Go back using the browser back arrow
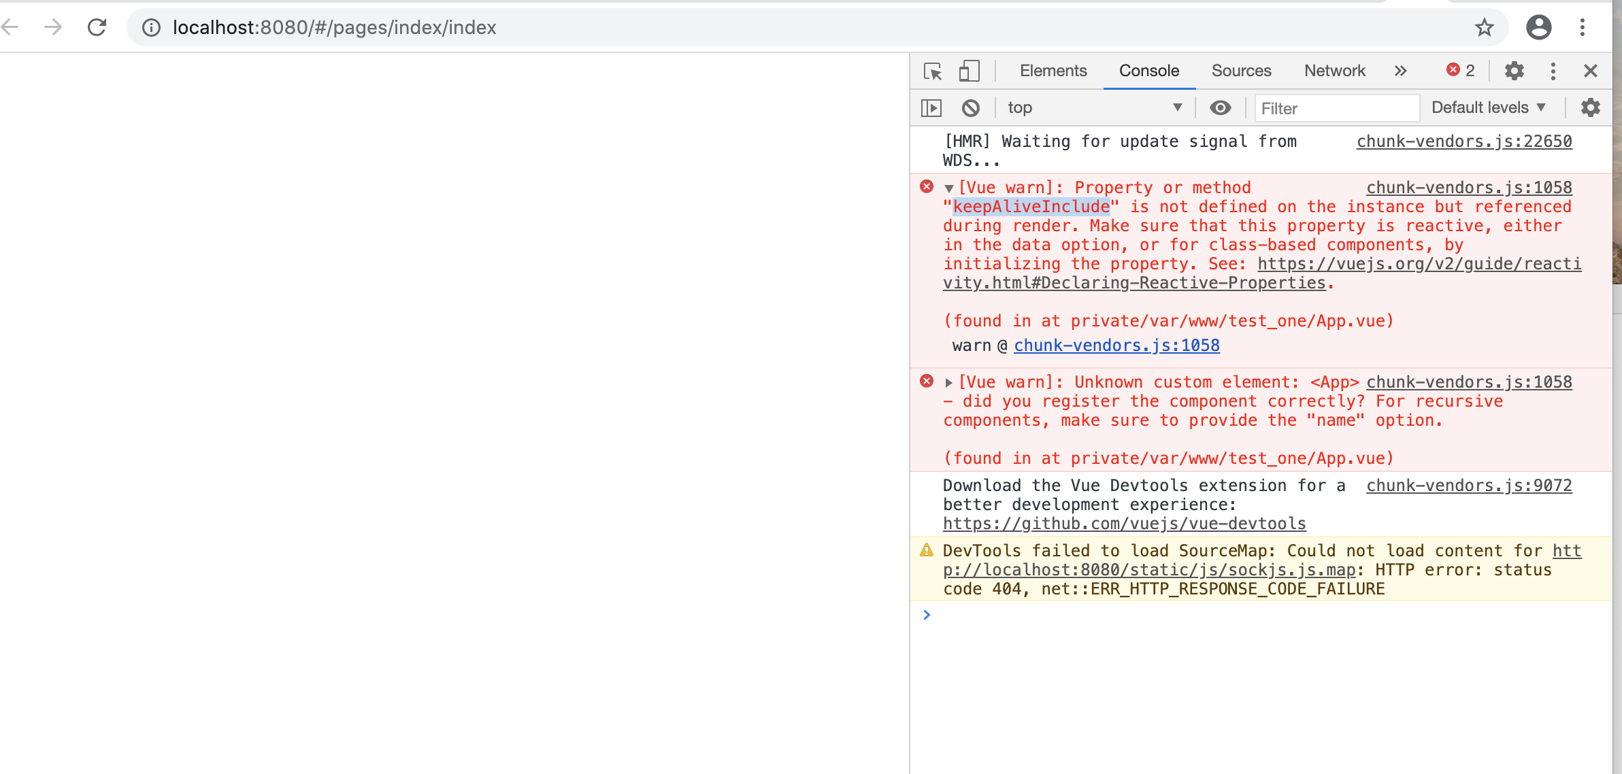This screenshot has height=774, width=1622. pyautogui.click(x=10, y=27)
